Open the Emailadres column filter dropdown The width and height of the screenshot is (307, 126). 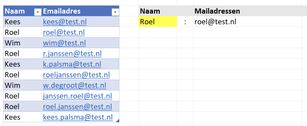click(x=115, y=12)
